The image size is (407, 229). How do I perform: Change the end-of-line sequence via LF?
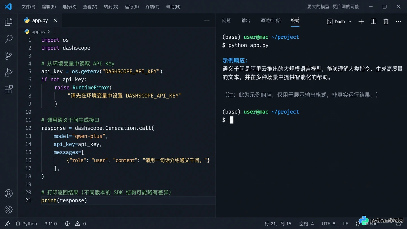pyautogui.click(x=346, y=224)
